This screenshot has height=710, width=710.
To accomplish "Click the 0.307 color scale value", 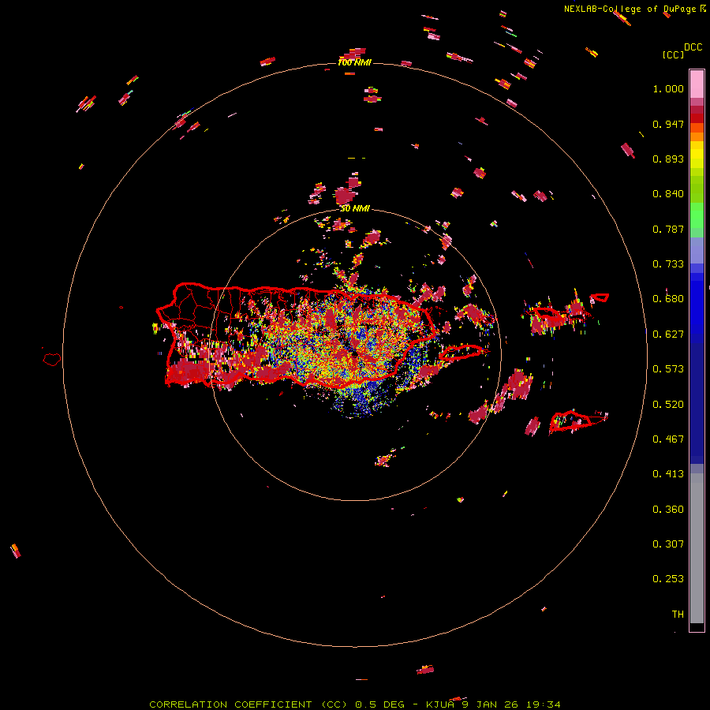I will point(668,544).
